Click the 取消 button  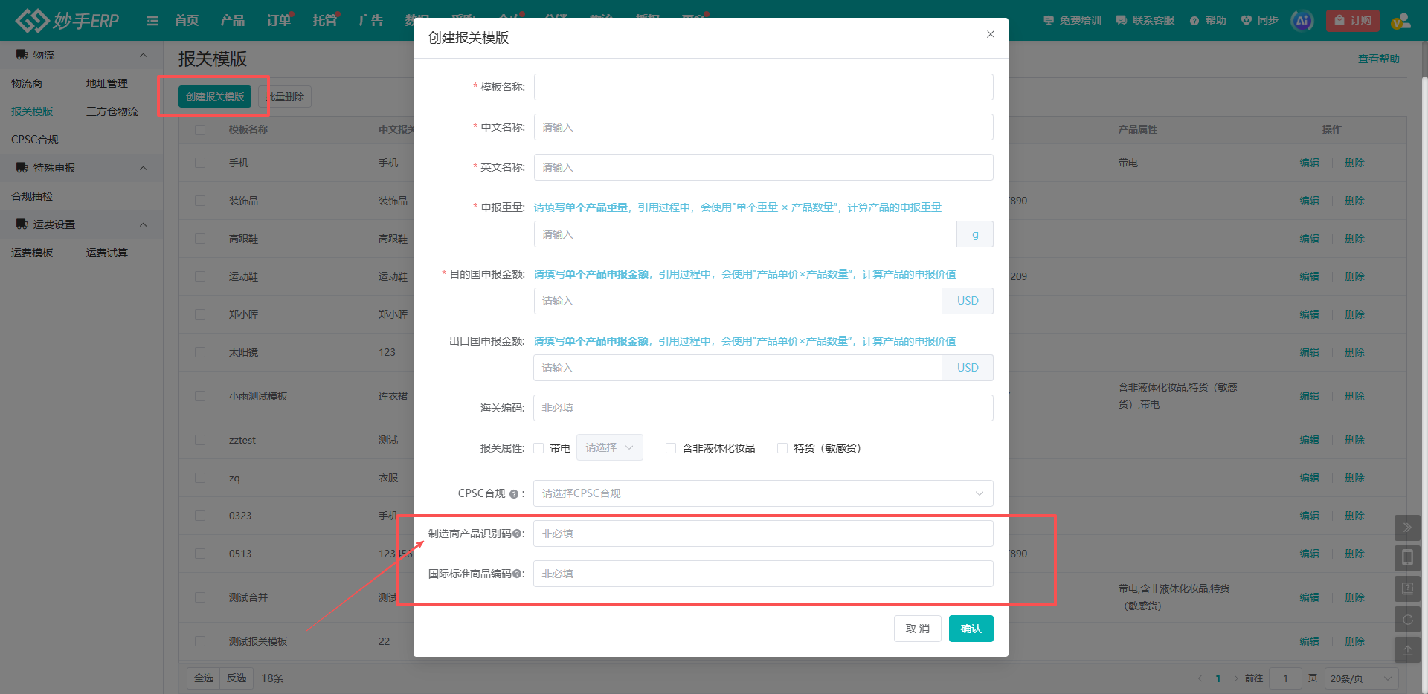pyautogui.click(x=918, y=629)
